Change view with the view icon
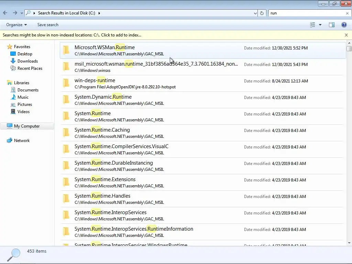Image resolution: width=352 pixels, height=264 pixels. pos(312,25)
